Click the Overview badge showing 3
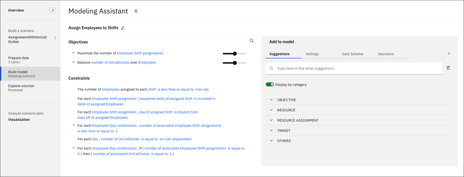Viewport: 464px width, 177px height. 53,10
